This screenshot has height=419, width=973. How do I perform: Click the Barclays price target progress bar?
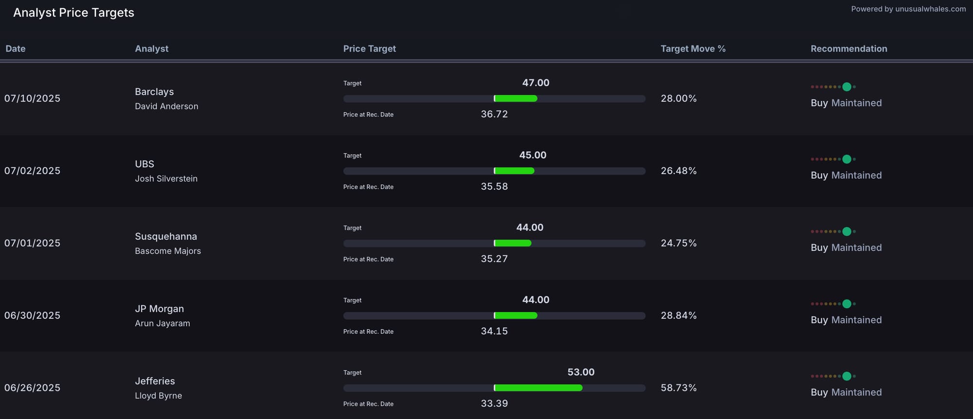click(x=494, y=99)
